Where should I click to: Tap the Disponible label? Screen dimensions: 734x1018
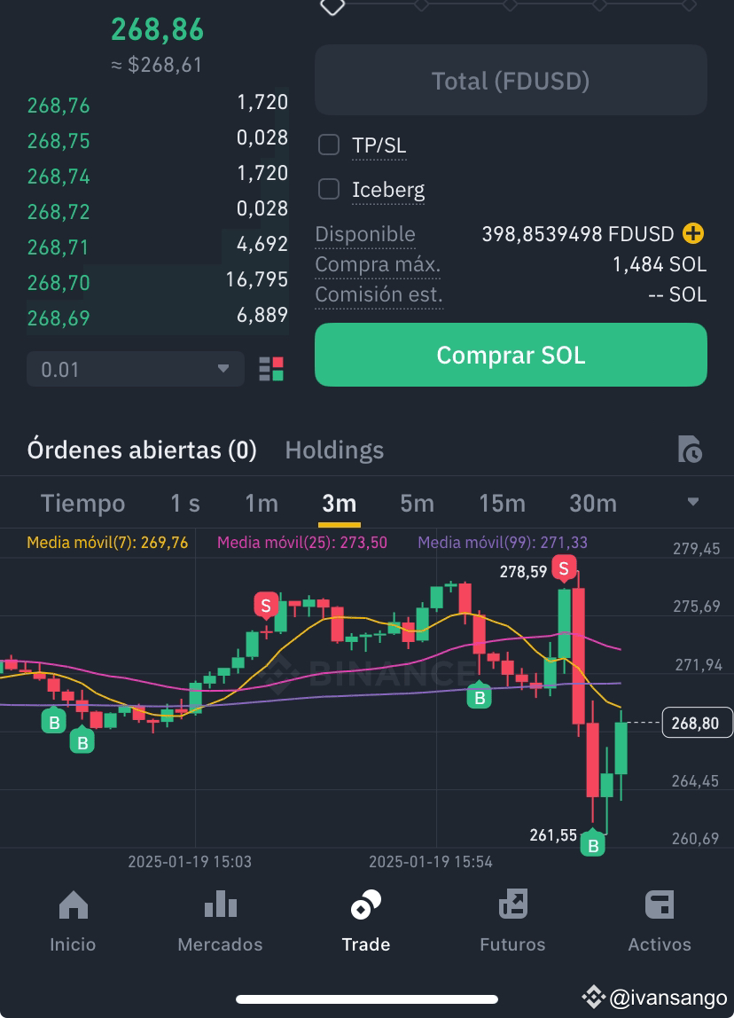tap(365, 234)
